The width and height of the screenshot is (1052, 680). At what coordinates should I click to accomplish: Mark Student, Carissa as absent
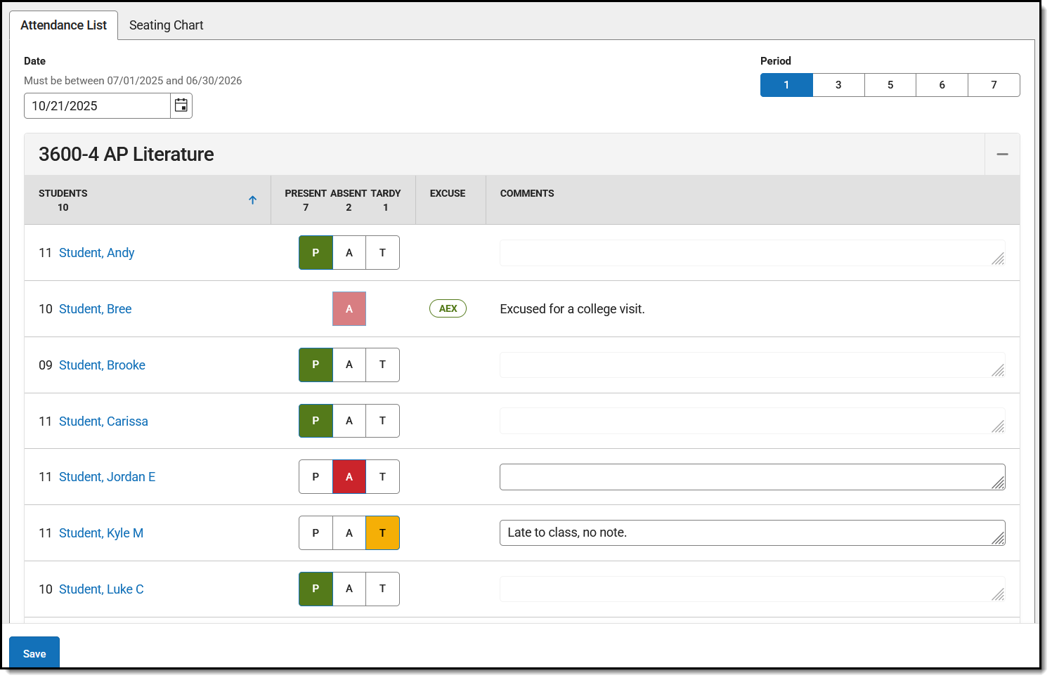(x=349, y=420)
